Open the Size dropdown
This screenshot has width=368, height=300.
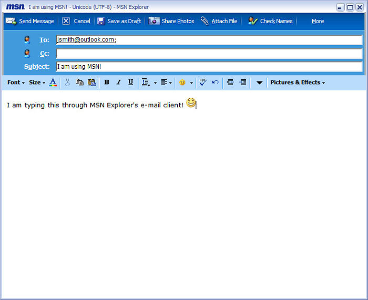click(37, 82)
